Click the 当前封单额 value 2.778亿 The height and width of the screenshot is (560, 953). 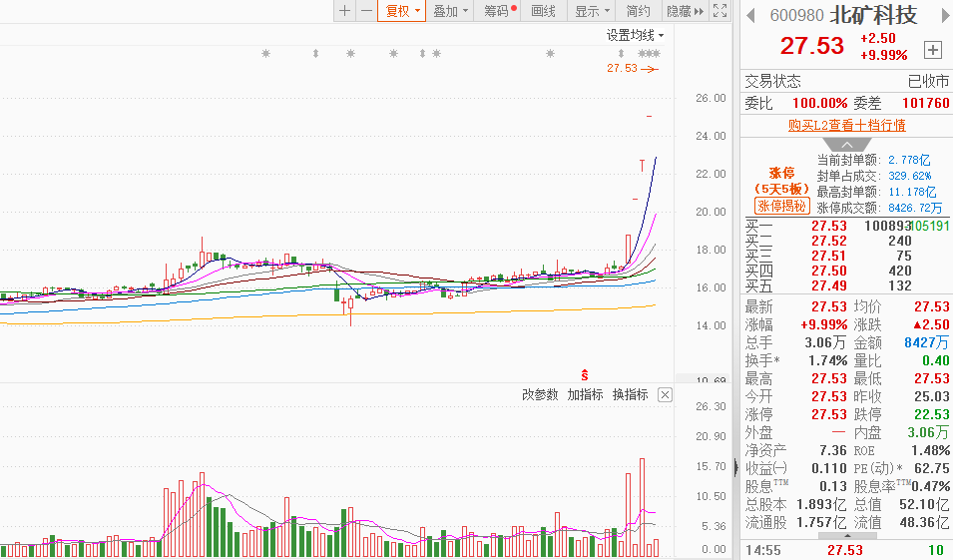click(x=909, y=160)
